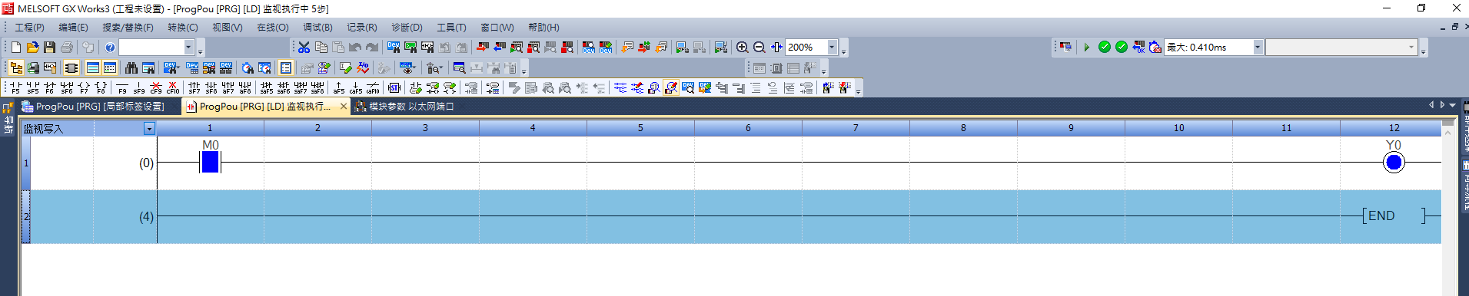Expand the 监视写入 mode dropdown
Viewport: 1469px width, 296px height.
tap(149, 129)
